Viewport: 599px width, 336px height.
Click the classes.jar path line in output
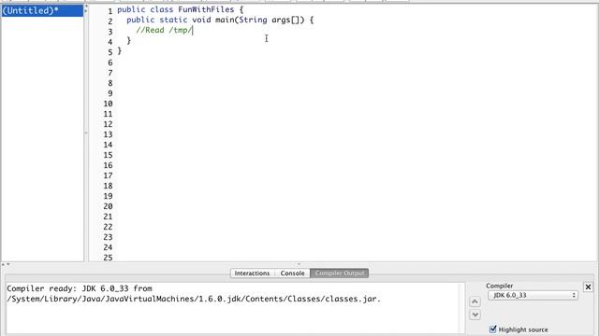pyautogui.click(x=194, y=299)
